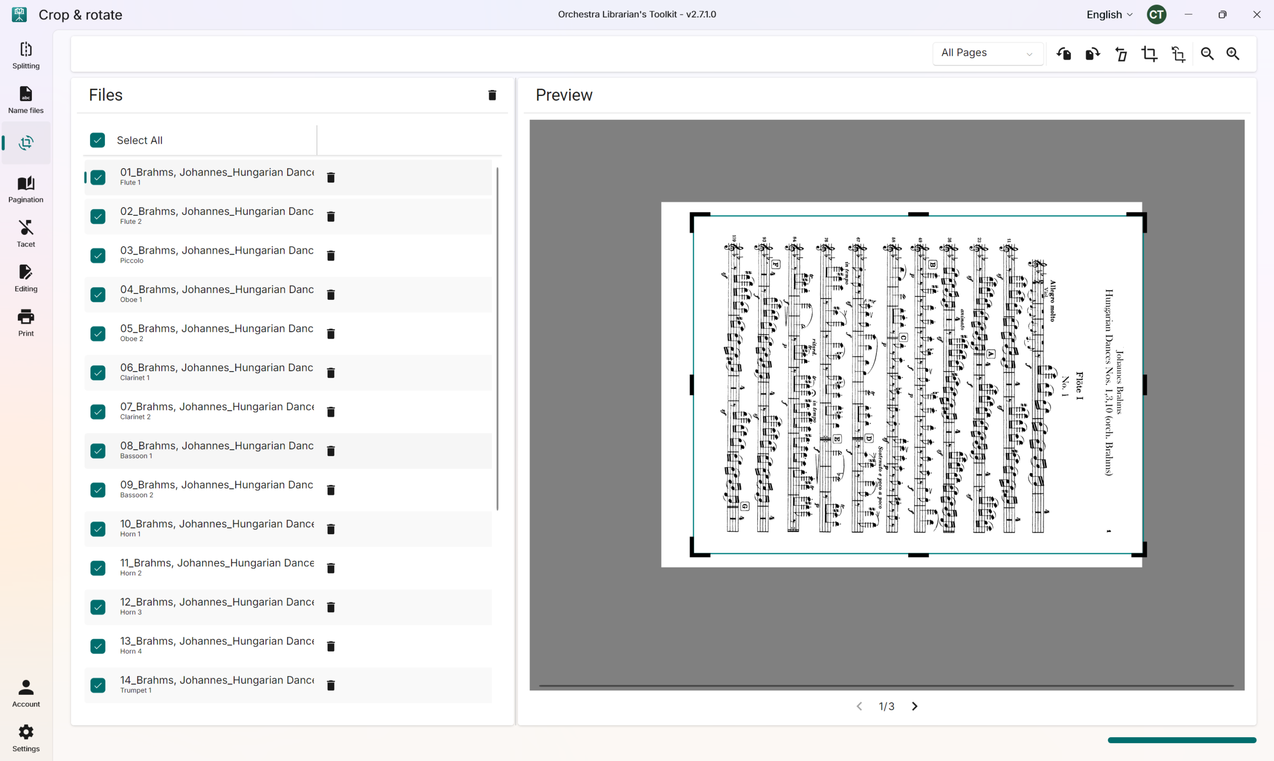This screenshot has width=1274, height=761.
Task: Delete the Piccolo file
Action: (331, 255)
